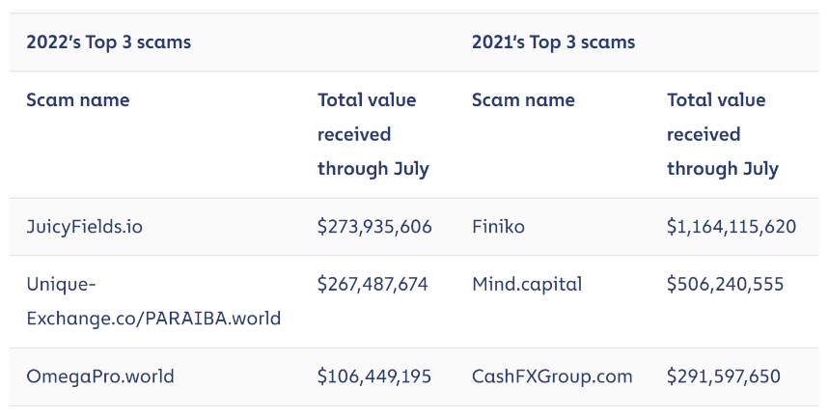The height and width of the screenshot is (417, 829).
Task: Select the CashFXGroup.com cell
Action: pyautogui.click(x=552, y=376)
